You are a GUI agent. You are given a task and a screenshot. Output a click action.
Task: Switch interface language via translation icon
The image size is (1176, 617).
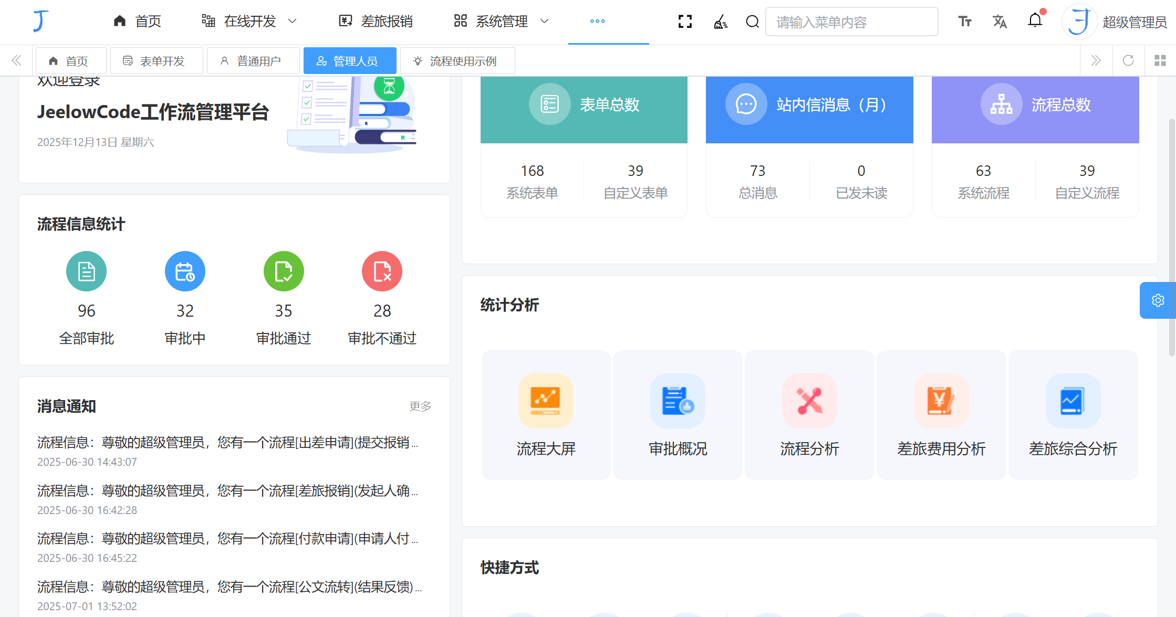pyautogui.click(x=1000, y=22)
